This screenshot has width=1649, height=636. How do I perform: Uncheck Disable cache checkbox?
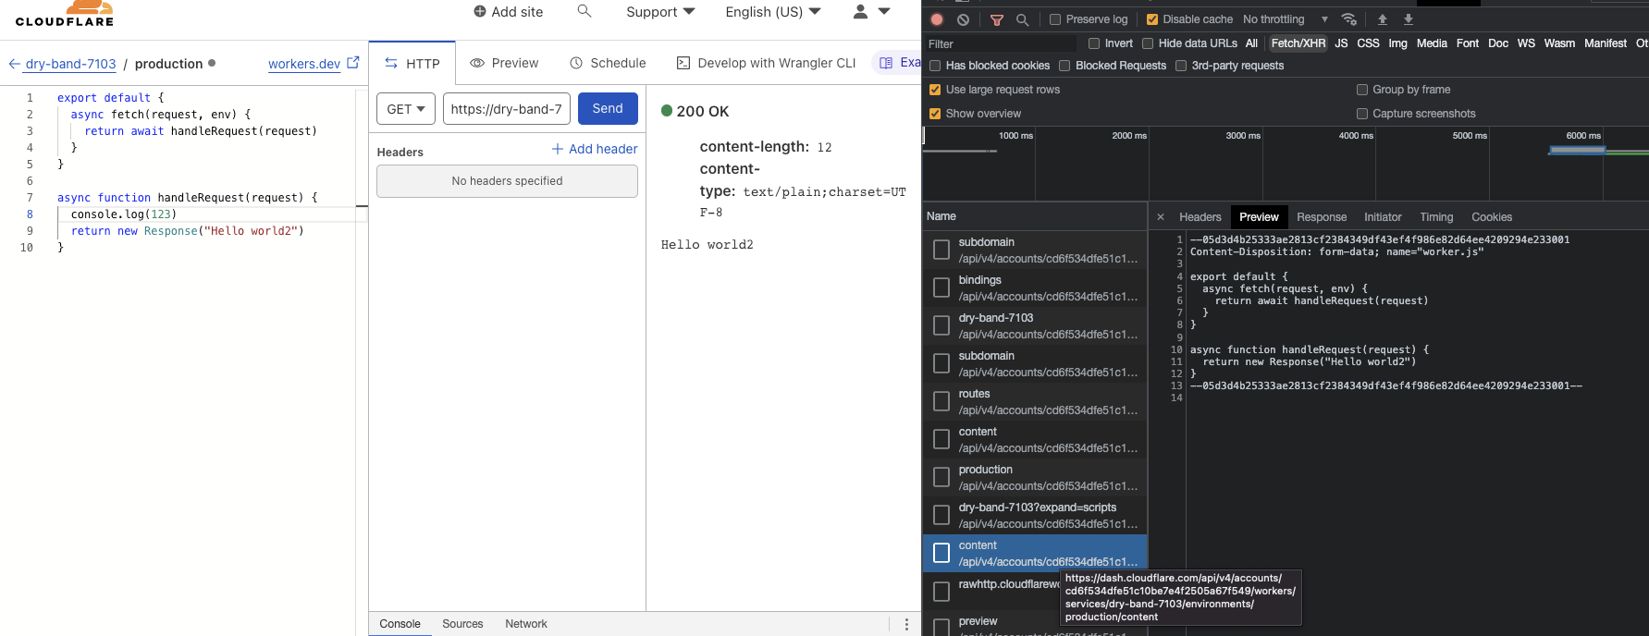(x=1152, y=19)
